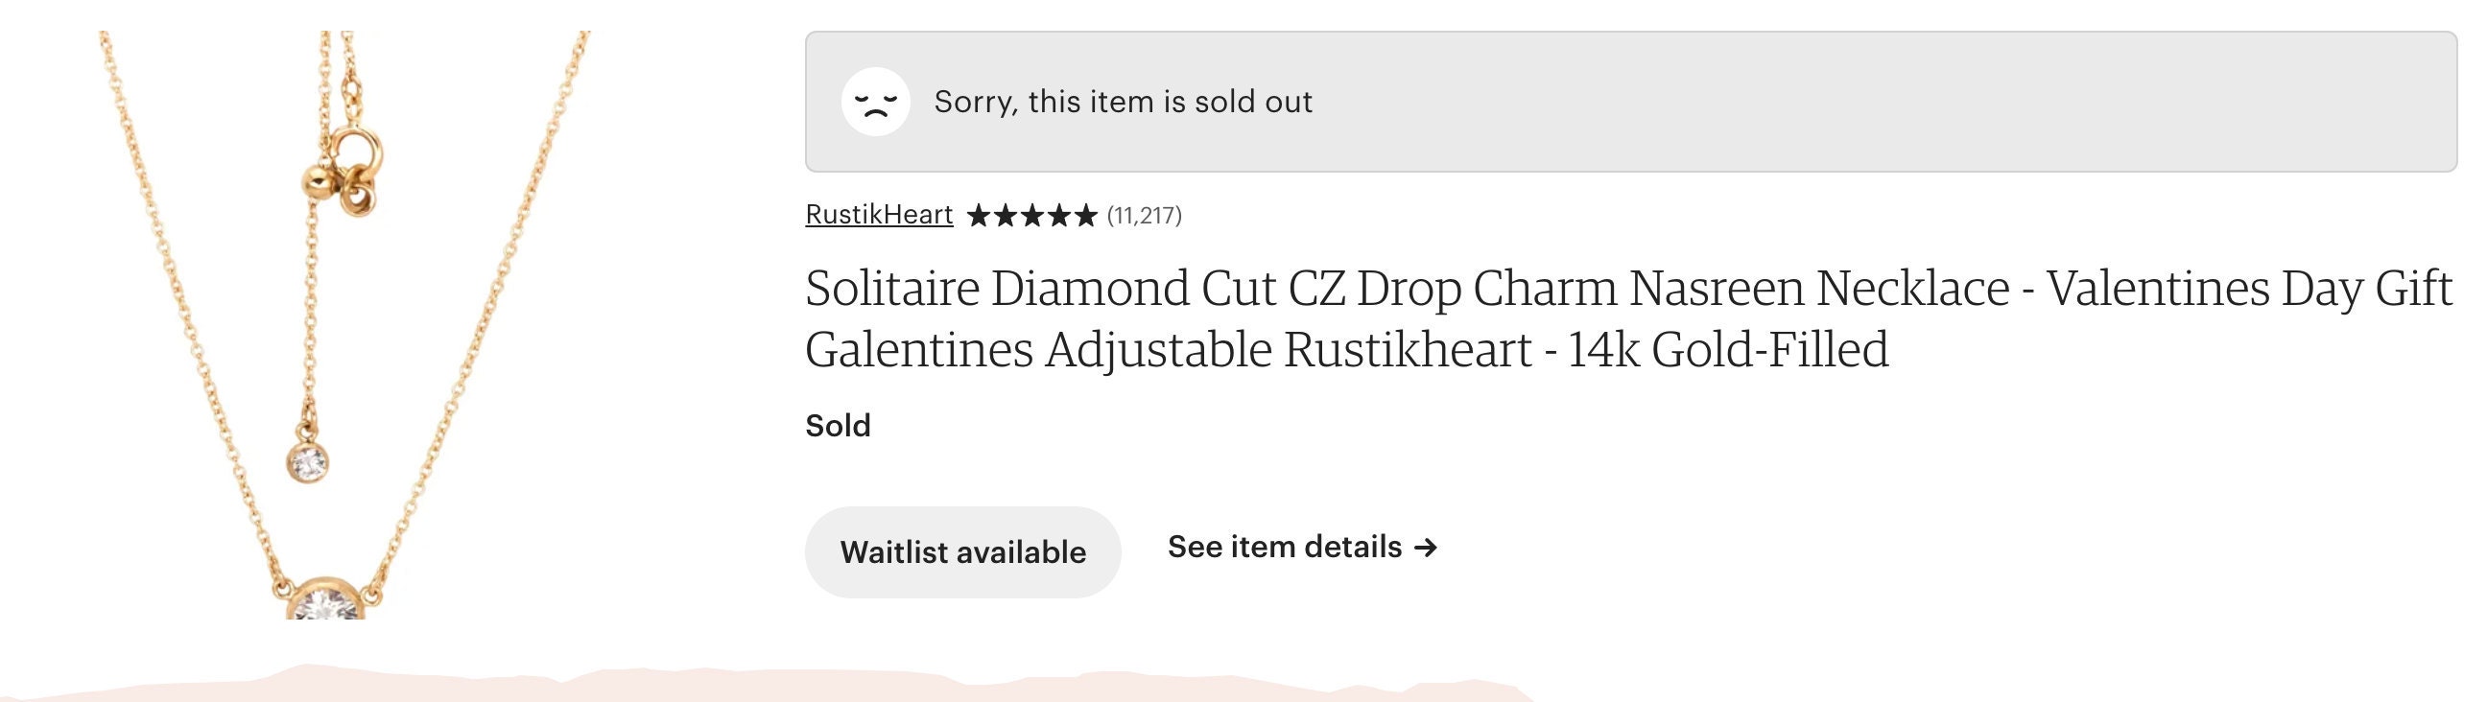
Task: Select the fifth star in the rating
Action: click(1085, 215)
